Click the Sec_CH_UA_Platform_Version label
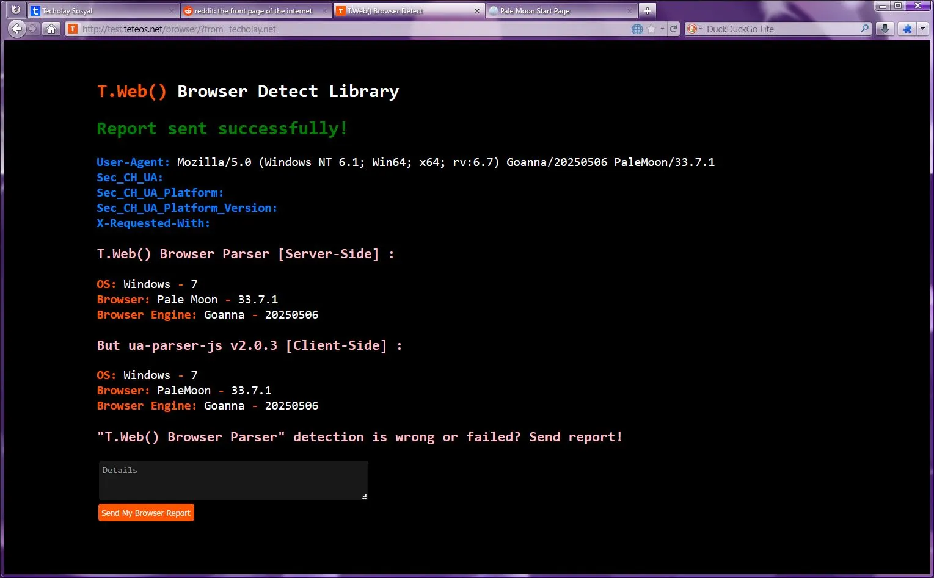Screen dimensions: 934x578 (x=187, y=208)
